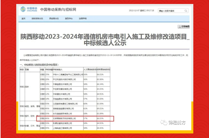Click the WeChat logo near 锦程前方
The width and height of the screenshot is (209, 138).
164,122
